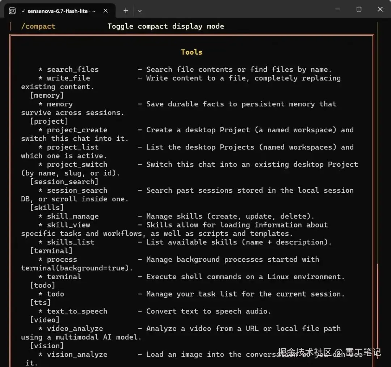Click the text_to_speech tool name

77,311
